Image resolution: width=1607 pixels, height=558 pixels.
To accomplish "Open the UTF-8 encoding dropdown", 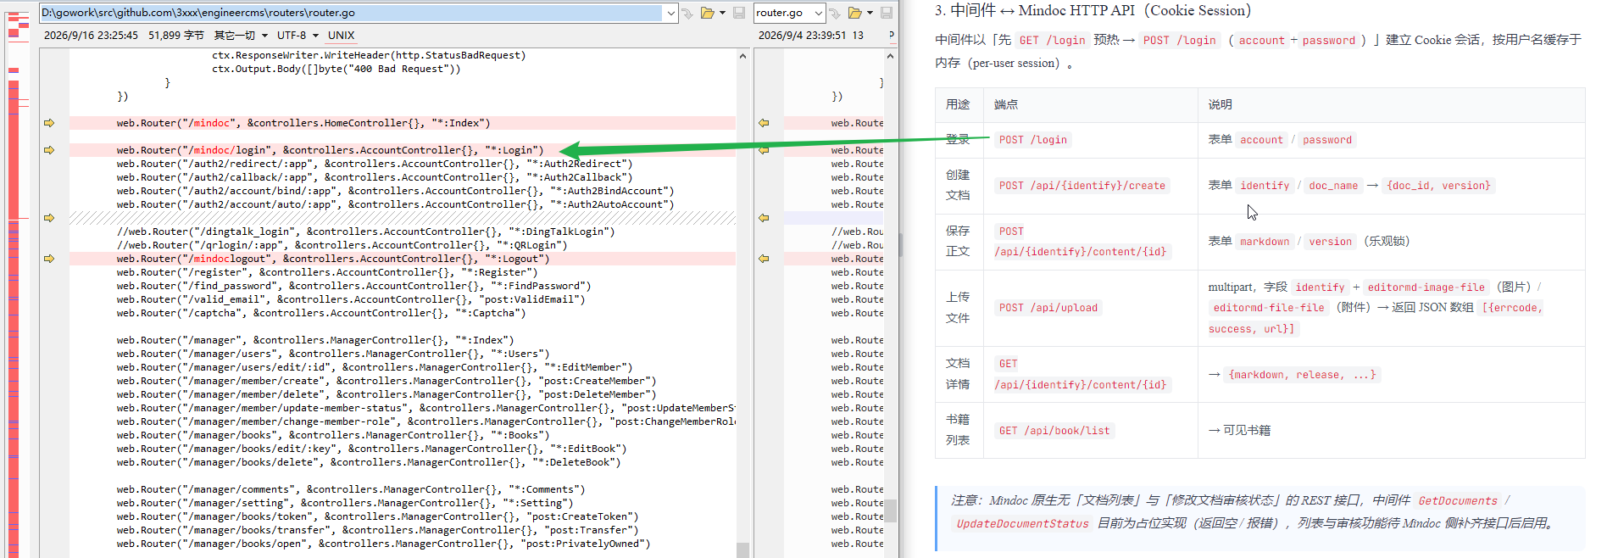I will (297, 36).
